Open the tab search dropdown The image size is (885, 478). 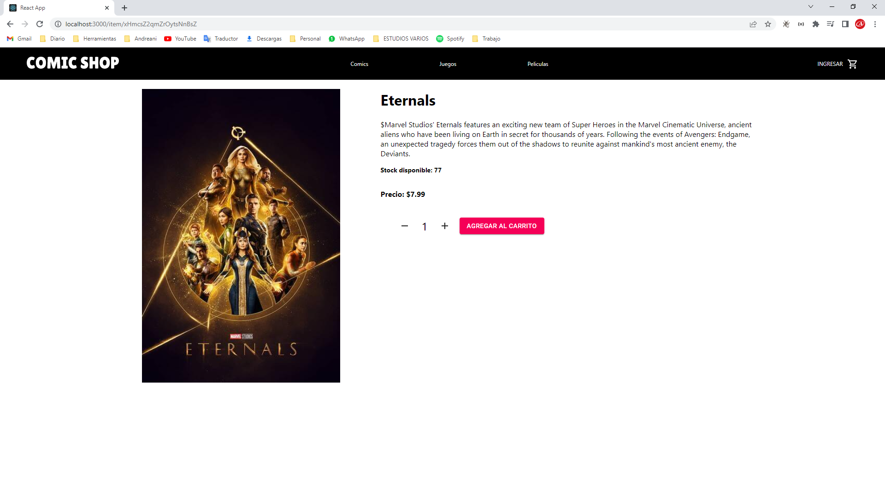810,6
